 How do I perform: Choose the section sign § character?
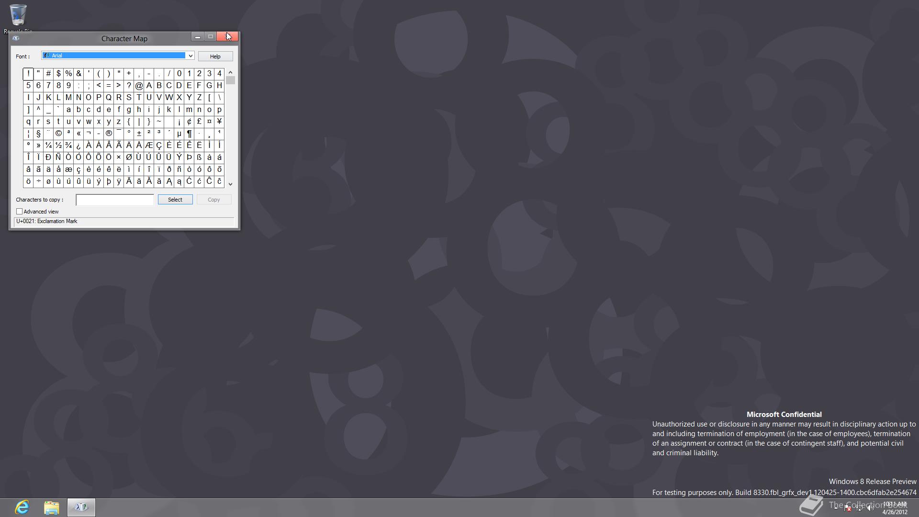[x=38, y=134]
